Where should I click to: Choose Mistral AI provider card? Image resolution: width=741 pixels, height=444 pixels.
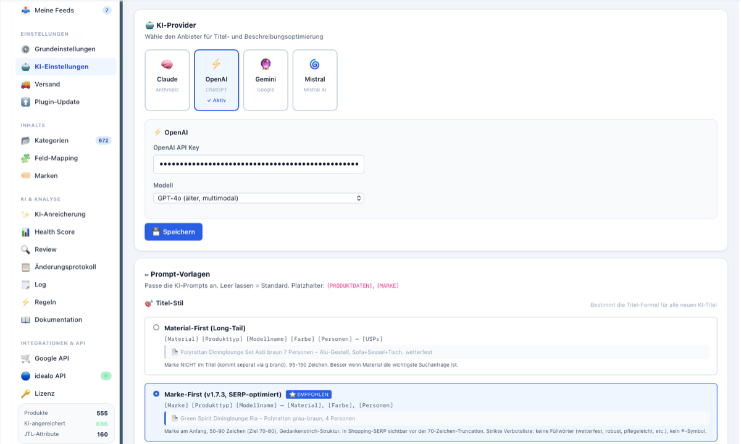[x=315, y=80]
